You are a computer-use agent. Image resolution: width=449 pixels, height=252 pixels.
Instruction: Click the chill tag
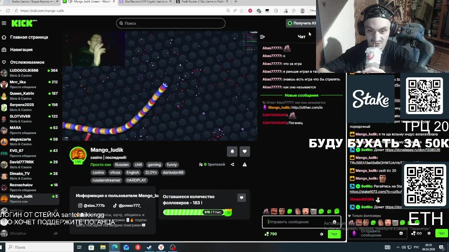138,164
